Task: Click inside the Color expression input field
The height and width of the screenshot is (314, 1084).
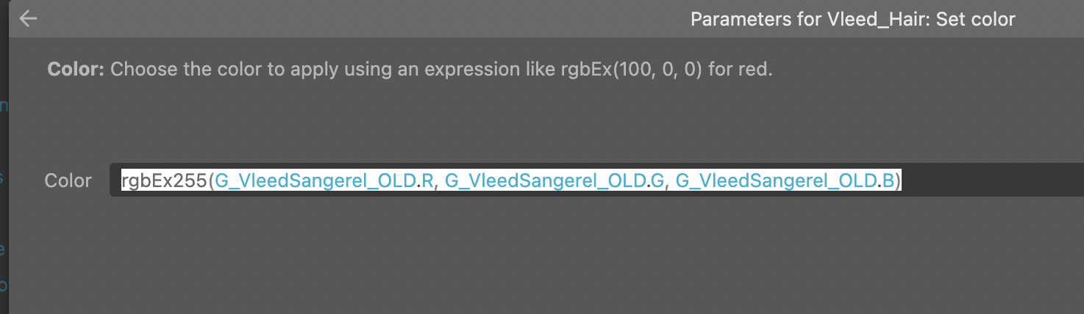Action: pos(596,180)
